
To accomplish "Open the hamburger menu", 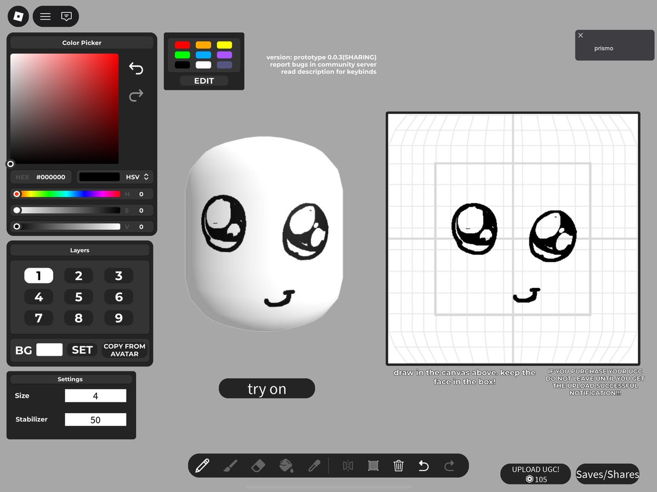I will 45,16.
